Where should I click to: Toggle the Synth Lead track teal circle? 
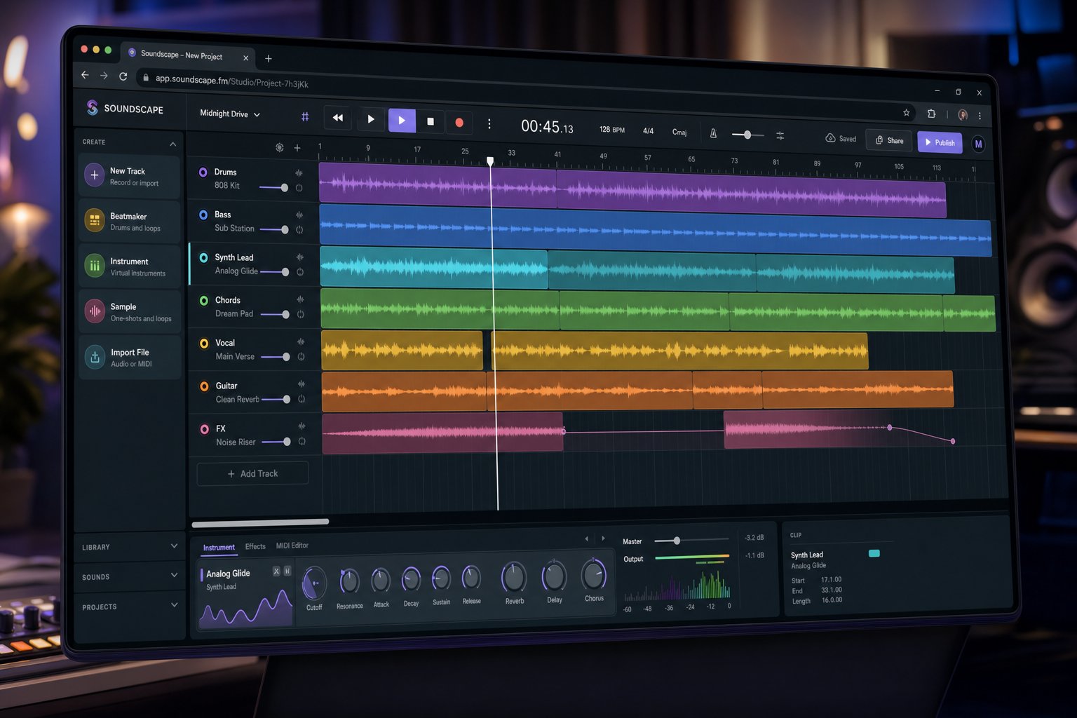(x=203, y=257)
